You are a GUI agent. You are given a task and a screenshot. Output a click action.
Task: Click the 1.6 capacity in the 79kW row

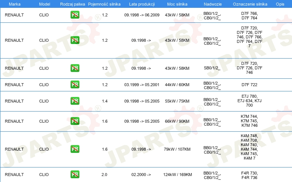105,149
